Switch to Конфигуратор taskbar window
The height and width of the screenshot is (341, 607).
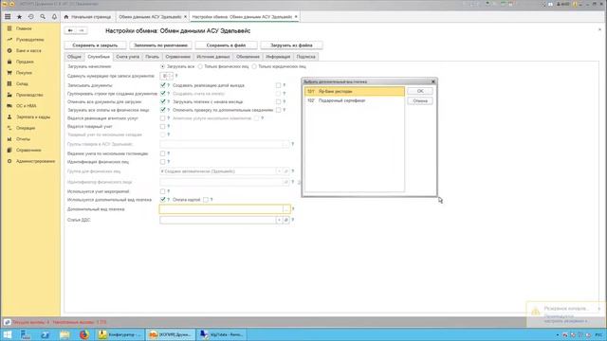point(120,334)
